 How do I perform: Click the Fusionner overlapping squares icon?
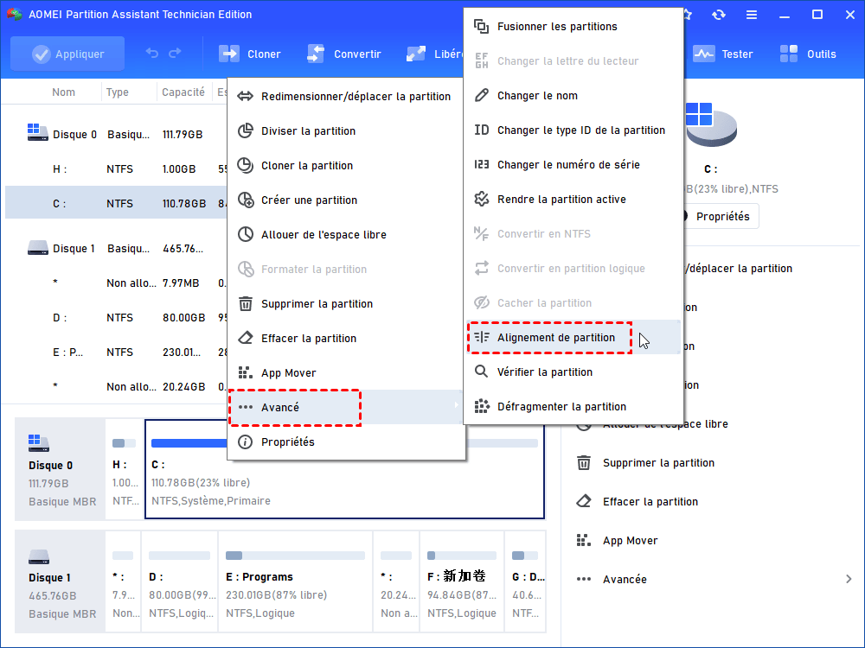482,26
